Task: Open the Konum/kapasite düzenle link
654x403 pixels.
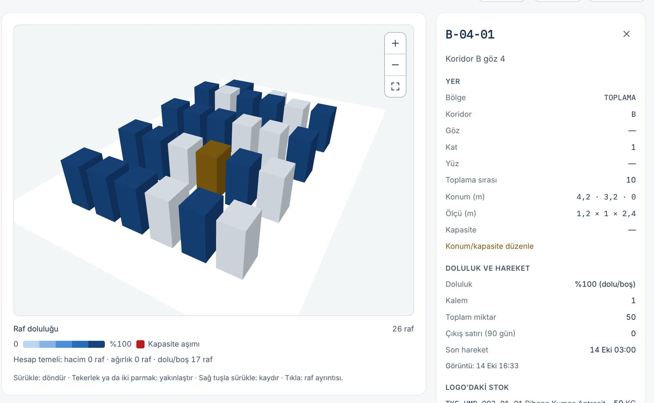Action: (489, 246)
